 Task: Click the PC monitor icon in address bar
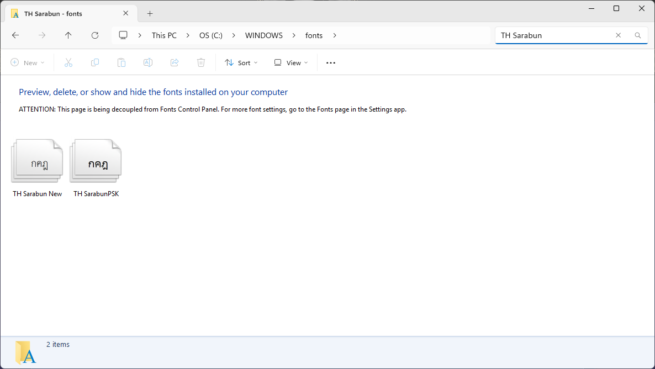tap(123, 35)
